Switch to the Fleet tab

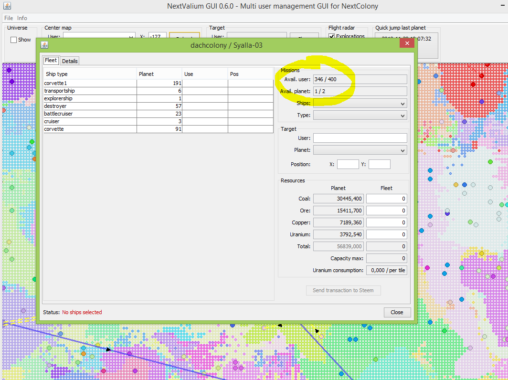[x=51, y=60]
